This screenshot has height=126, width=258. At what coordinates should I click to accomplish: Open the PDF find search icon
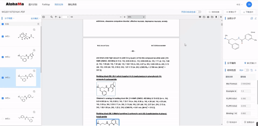tap(52, 17)
